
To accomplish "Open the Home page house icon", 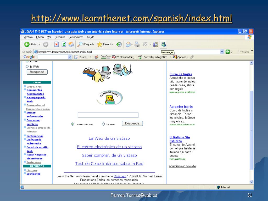I will [x=71, y=44].
